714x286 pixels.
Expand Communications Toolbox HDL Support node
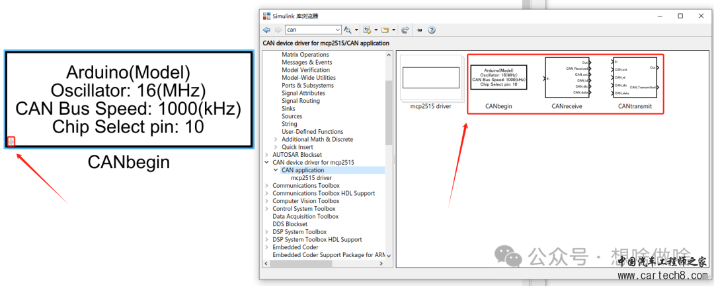[x=267, y=193]
